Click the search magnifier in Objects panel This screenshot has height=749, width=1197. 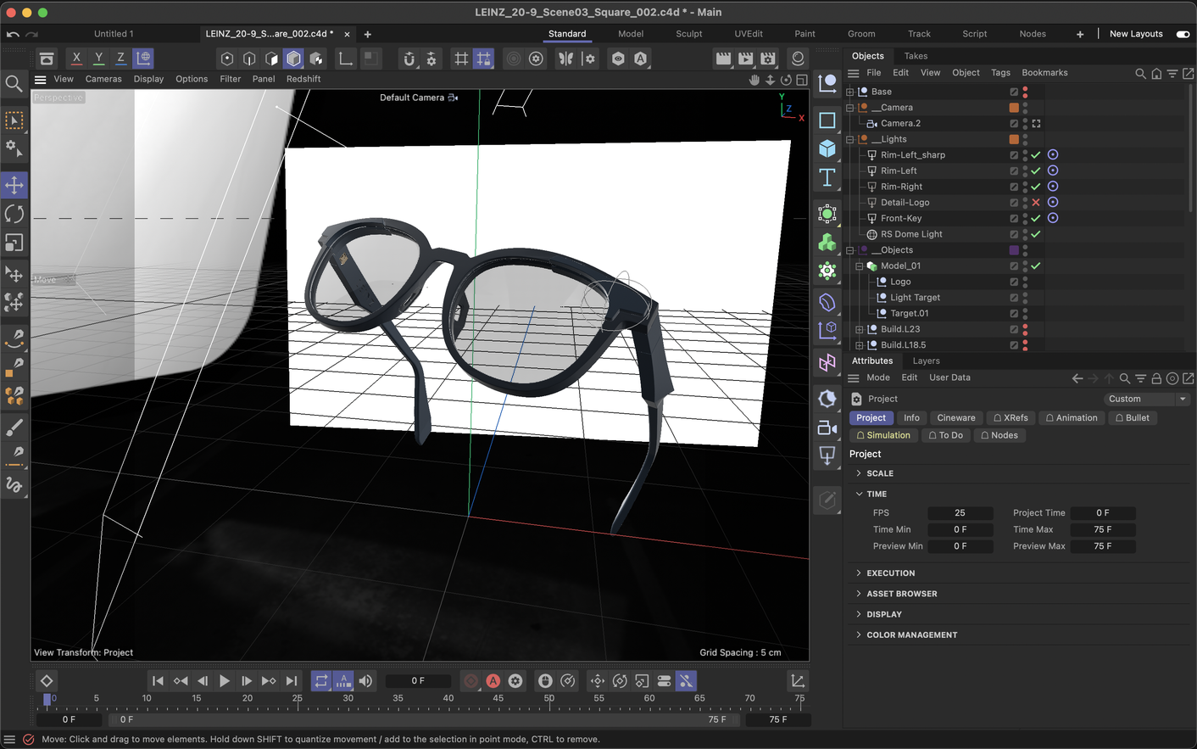tap(1140, 74)
